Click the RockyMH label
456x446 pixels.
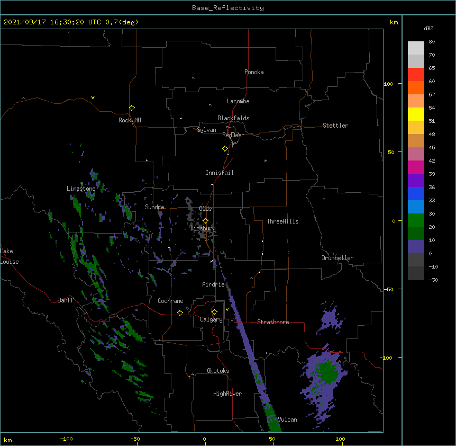(x=130, y=120)
